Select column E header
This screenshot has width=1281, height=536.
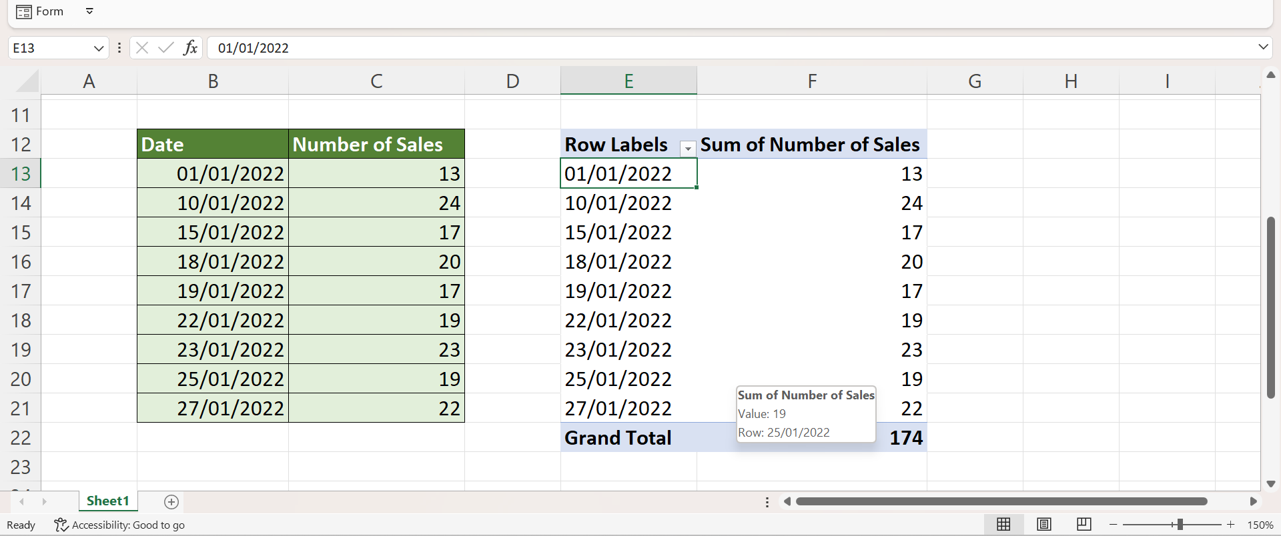click(628, 81)
